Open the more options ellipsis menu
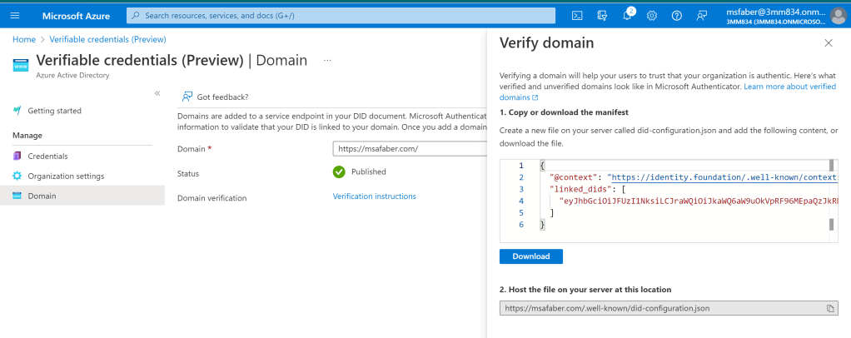851x338 pixels. point(327,61)
